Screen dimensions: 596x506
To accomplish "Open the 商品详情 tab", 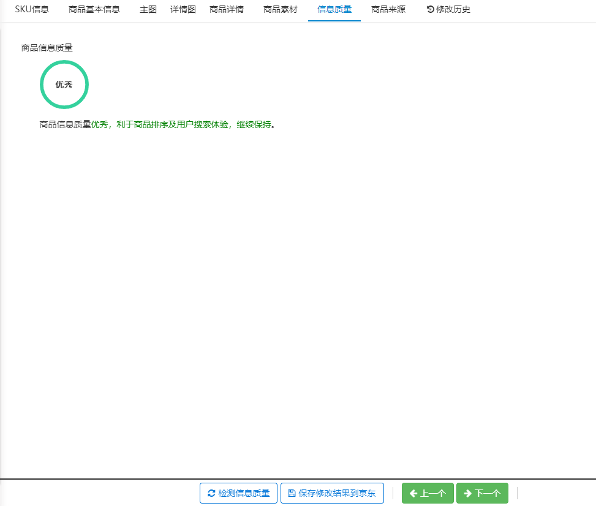I will click(x=227, y=10).
